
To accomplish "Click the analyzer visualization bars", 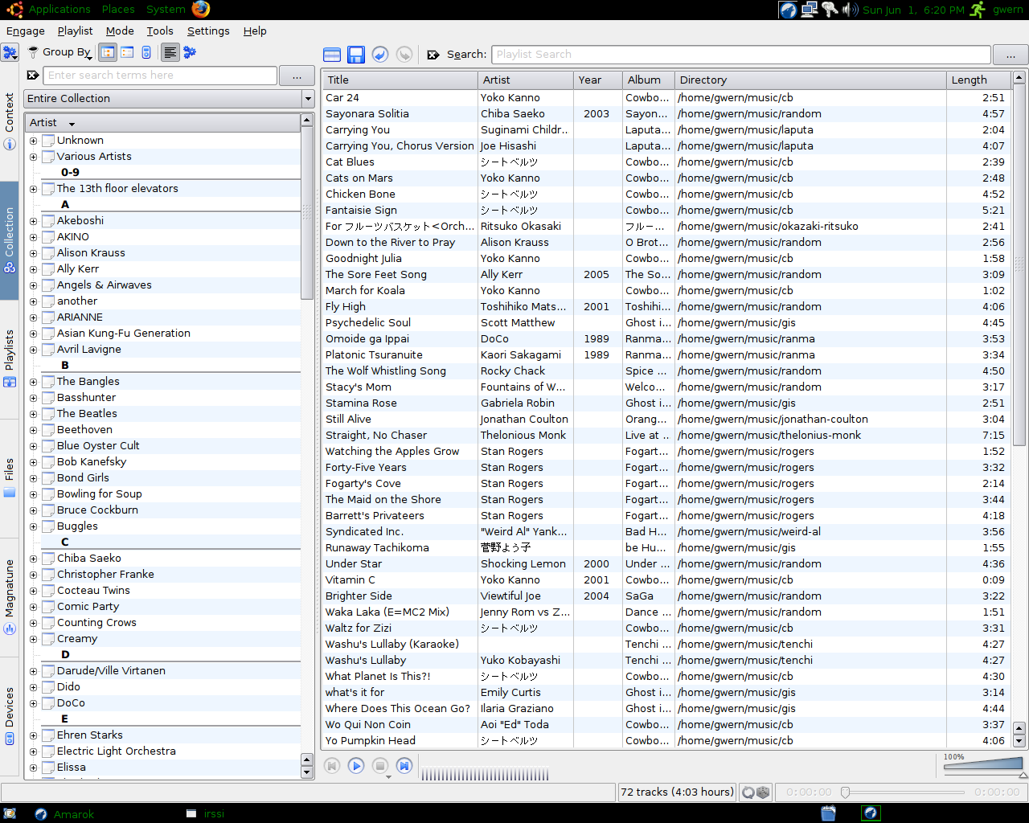I will [x=485, y=774].
